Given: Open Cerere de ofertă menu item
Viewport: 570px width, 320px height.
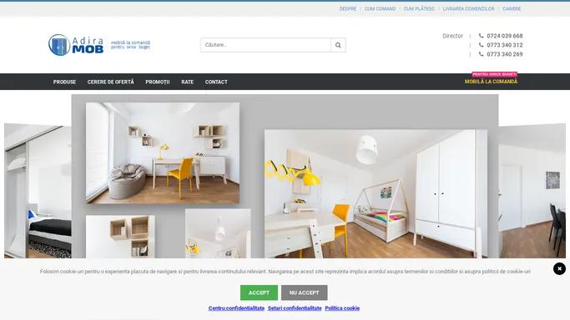Looking at the screenshot, I should (x=110, y=82).
